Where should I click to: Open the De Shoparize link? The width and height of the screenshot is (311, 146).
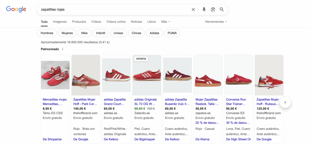52,139
